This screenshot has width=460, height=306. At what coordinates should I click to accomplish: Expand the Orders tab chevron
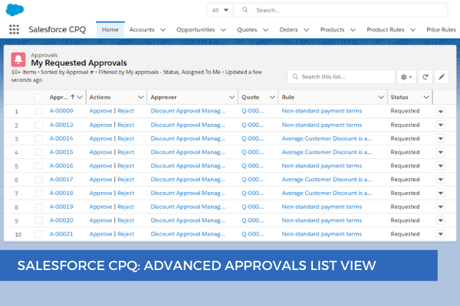coord(306,30)
